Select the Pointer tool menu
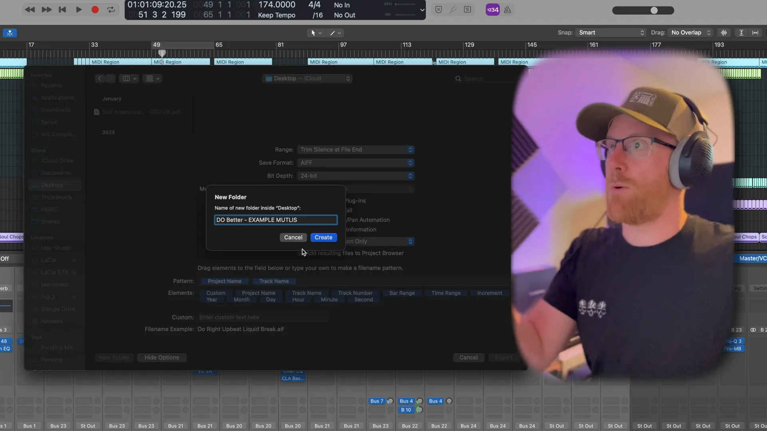The width and height of the screenshot is (767, 431). 316,33
